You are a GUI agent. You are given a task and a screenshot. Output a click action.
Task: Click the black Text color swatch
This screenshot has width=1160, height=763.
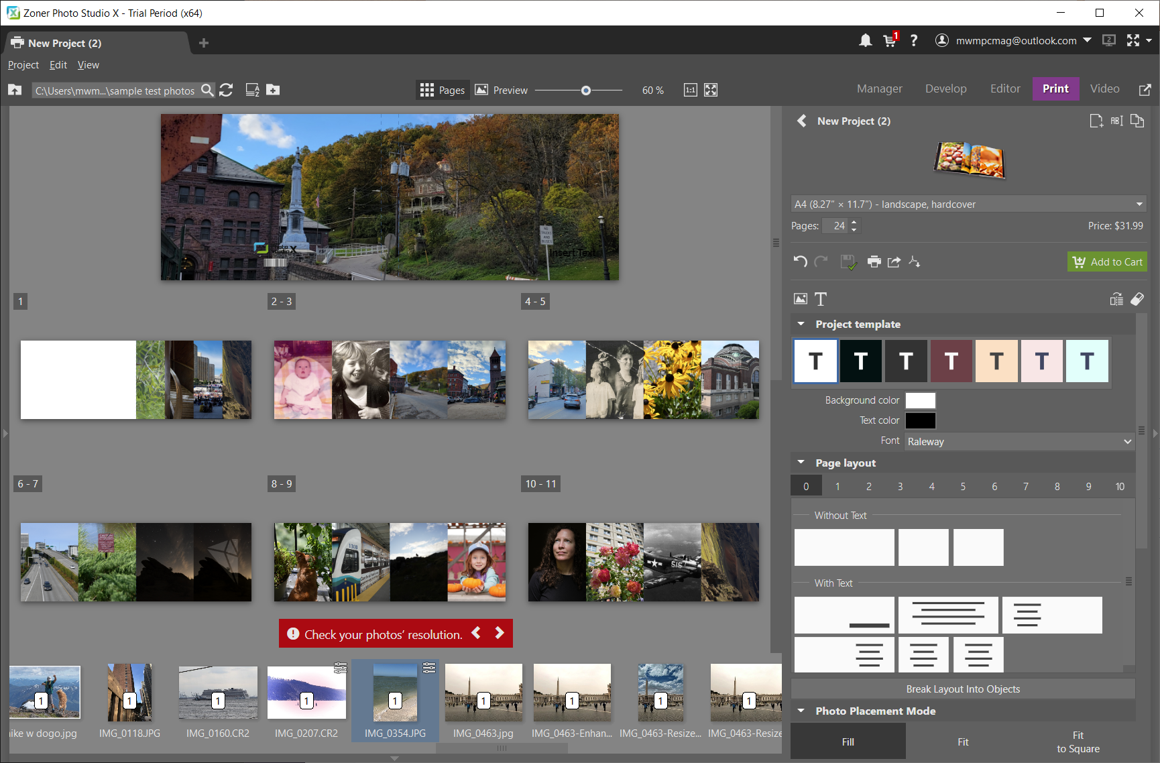[x=920, y=420]
